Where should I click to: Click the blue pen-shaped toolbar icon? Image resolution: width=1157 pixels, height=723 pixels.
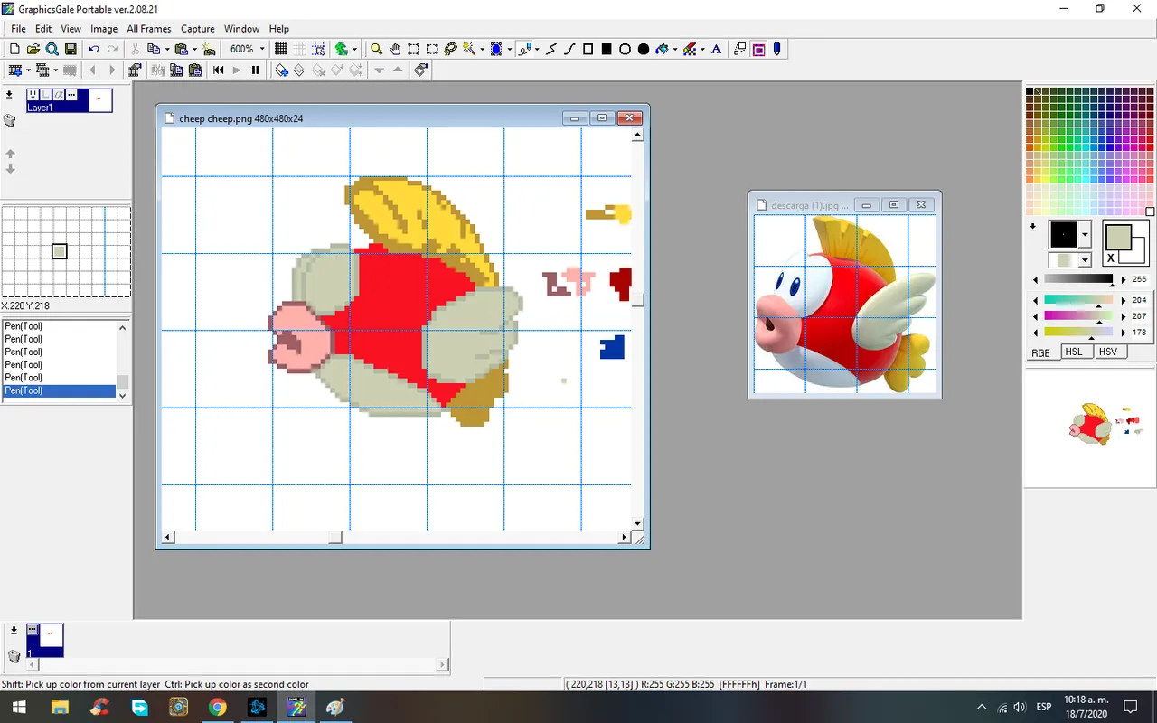click(776, 49)
